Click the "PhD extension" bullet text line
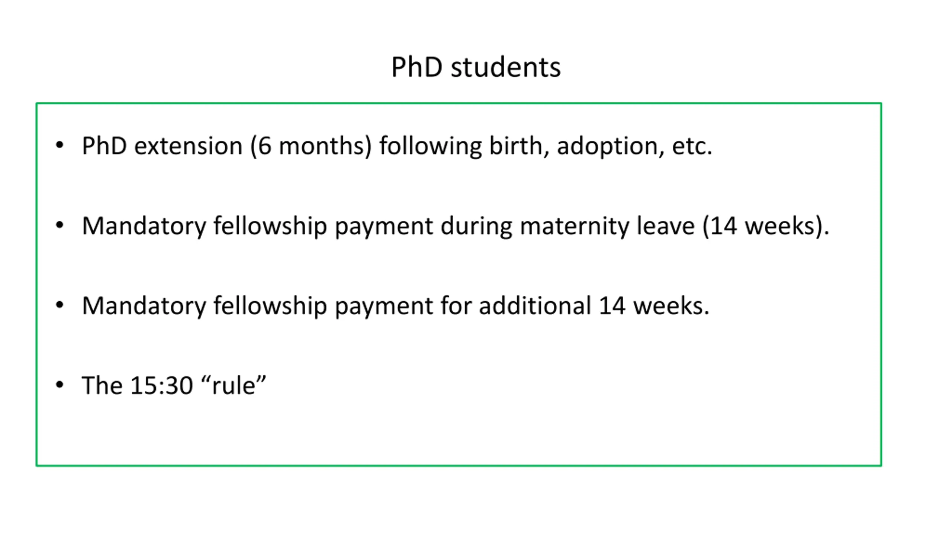The height and width of the screenshot is (535, 952). 397,146
